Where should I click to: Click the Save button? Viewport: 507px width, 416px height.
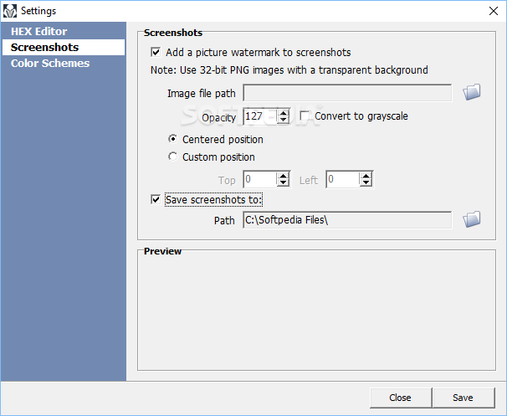pos(463,398)
